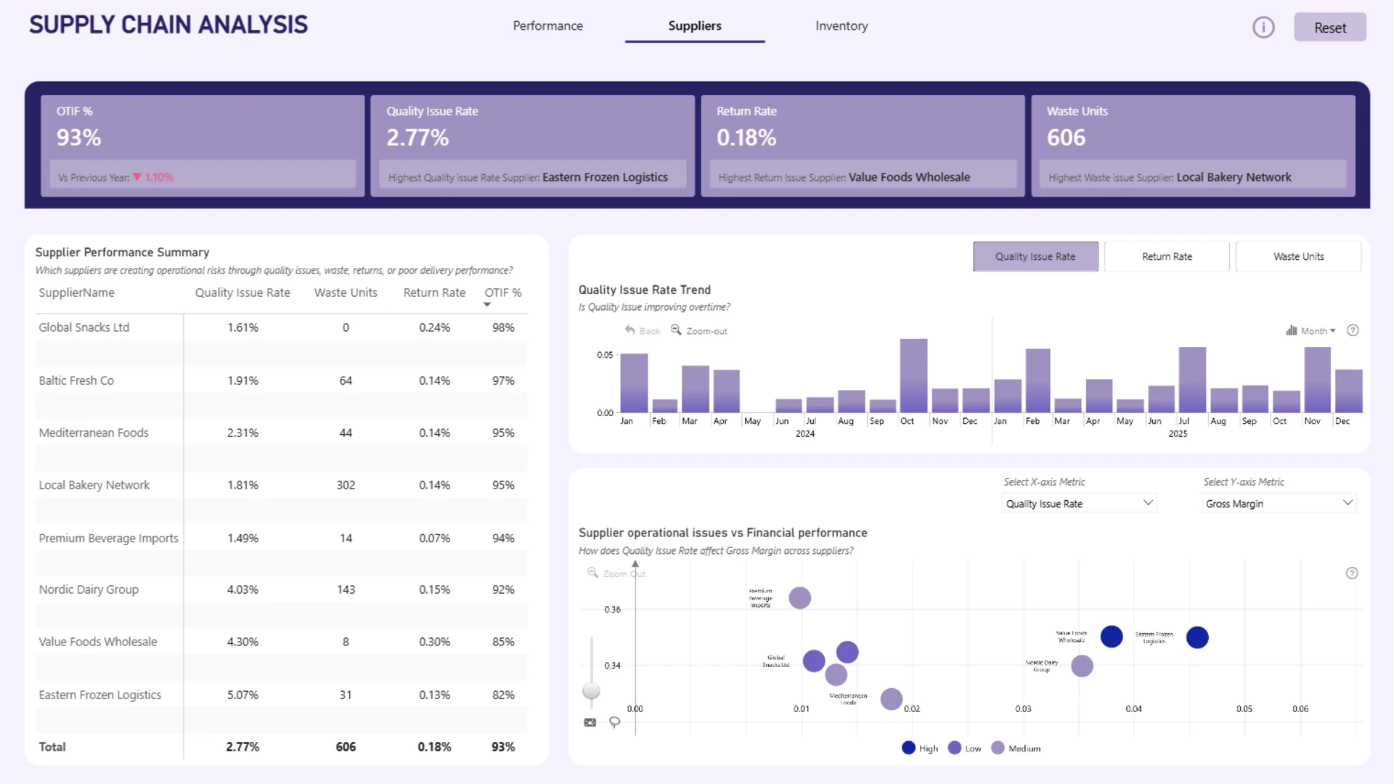The width and height of the screenshot is (1394, 784).
Task: Select the Baltic Fresh Co table row
Action: [x=281, y=380]
